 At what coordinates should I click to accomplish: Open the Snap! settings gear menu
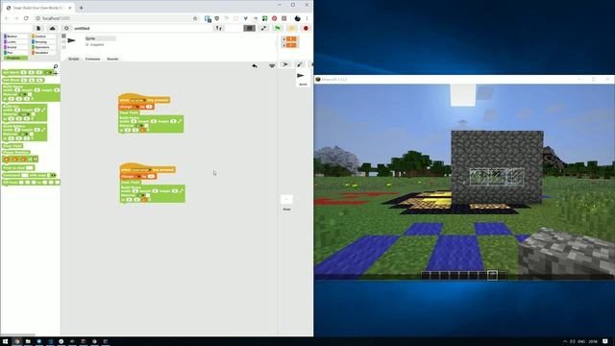tap(66, 28)
